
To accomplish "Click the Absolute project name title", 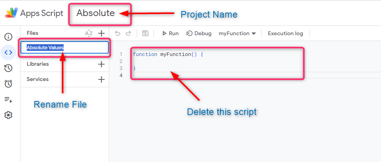I will (x=95, y=13).
